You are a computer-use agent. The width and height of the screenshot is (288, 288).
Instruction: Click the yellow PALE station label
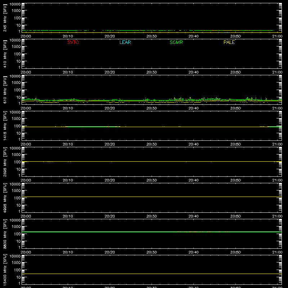229,42
